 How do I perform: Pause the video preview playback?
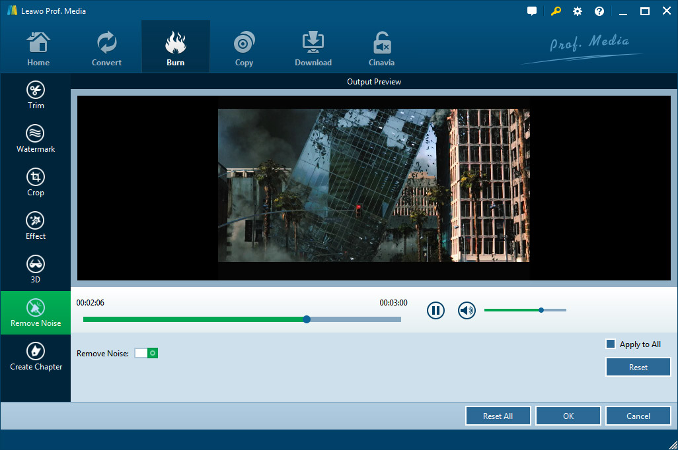point(435,310)
